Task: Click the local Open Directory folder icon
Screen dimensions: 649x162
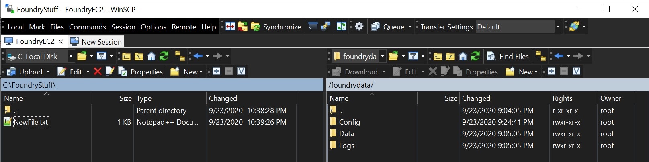Action: 82,56
